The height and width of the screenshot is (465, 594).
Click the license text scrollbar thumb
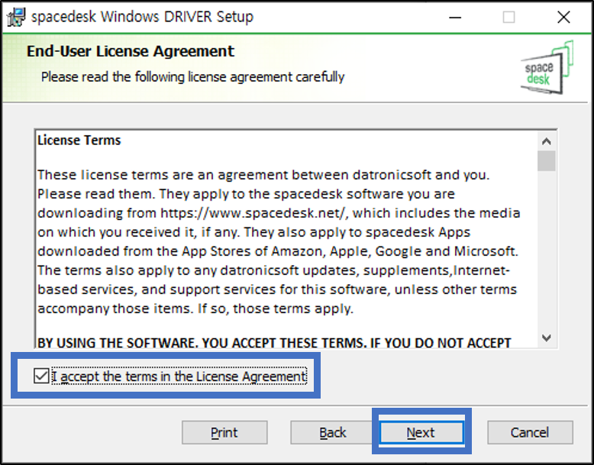tap(546, 161)
